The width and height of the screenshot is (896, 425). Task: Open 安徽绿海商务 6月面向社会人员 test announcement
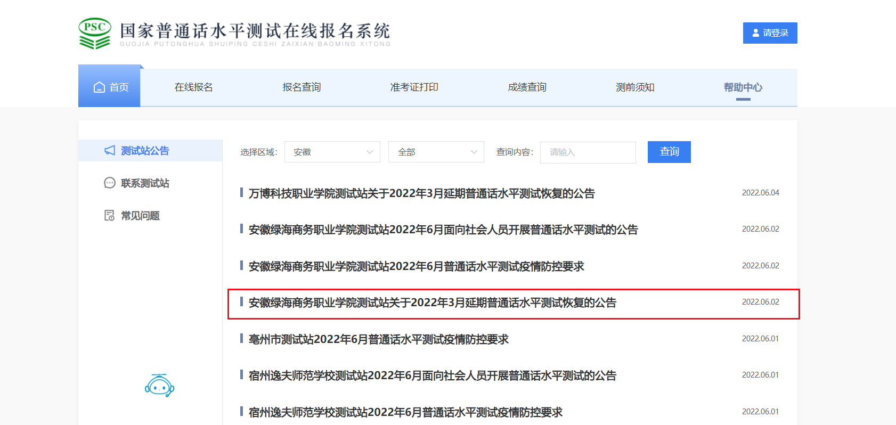443,230
